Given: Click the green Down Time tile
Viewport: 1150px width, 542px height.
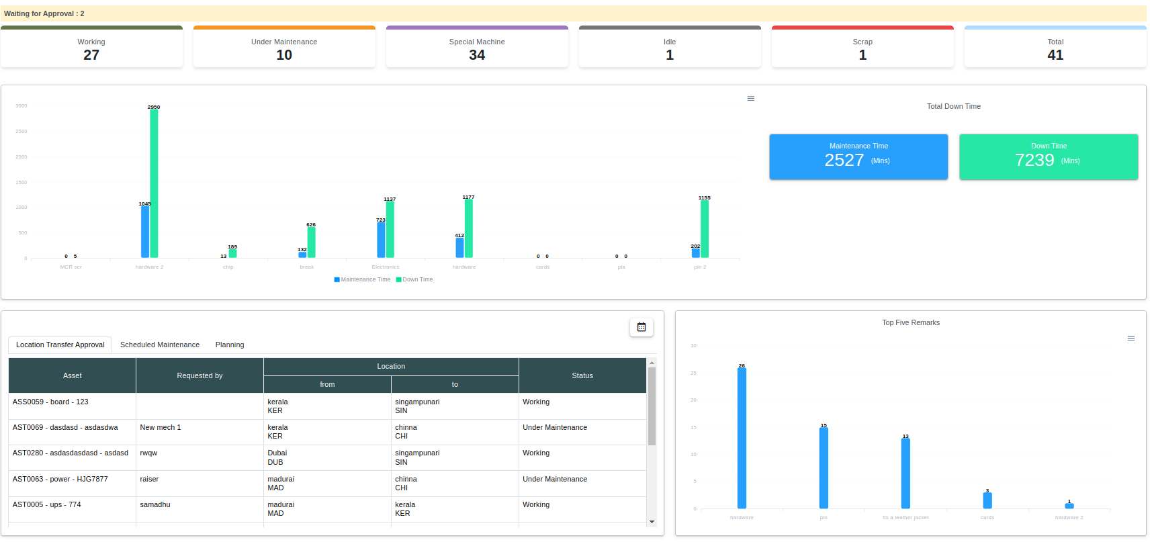Looking at the screenshot, I should pyautogui.click(x=1049, y=156).
